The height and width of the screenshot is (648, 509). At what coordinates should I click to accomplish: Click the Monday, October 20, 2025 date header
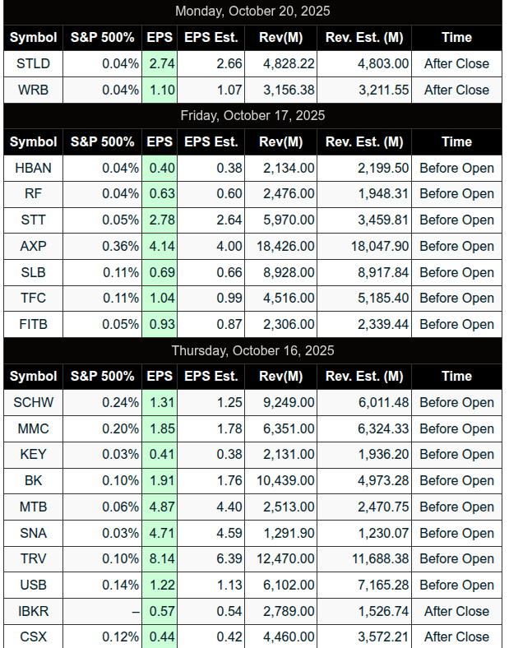click(253, 12)
